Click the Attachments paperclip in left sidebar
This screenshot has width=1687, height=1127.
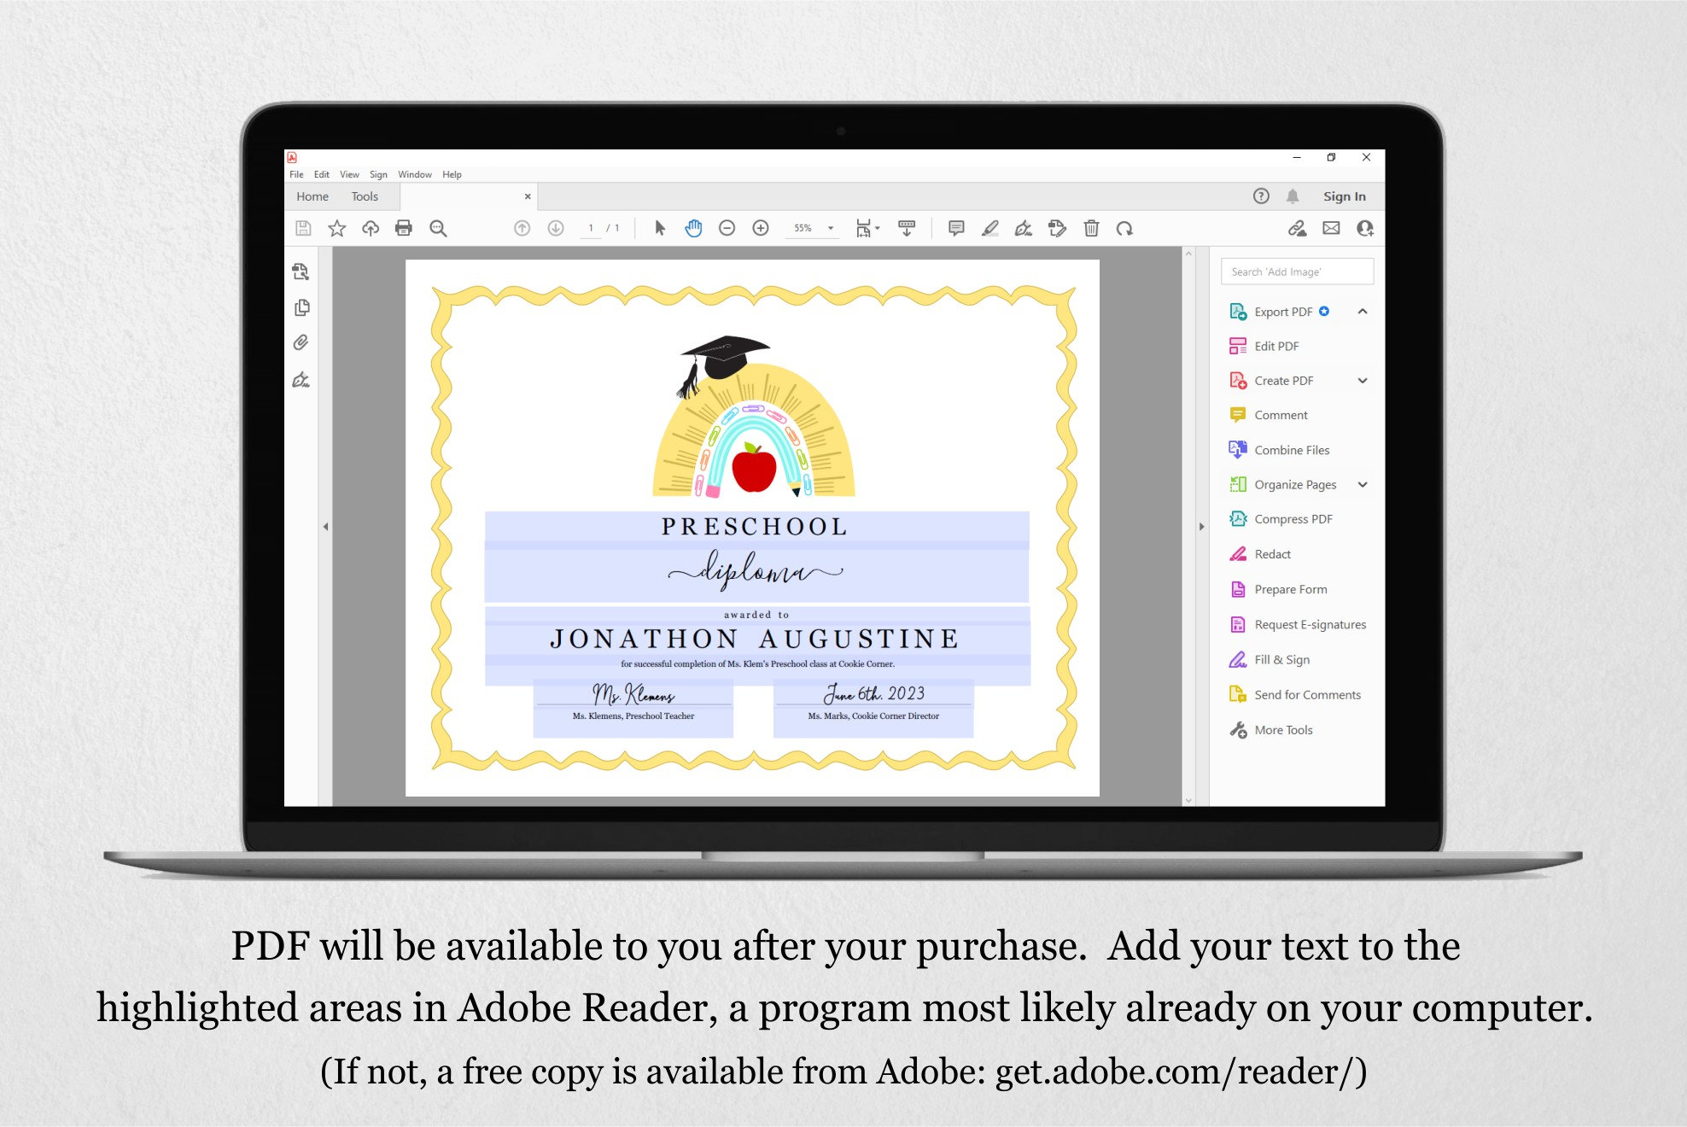[301, 342]
